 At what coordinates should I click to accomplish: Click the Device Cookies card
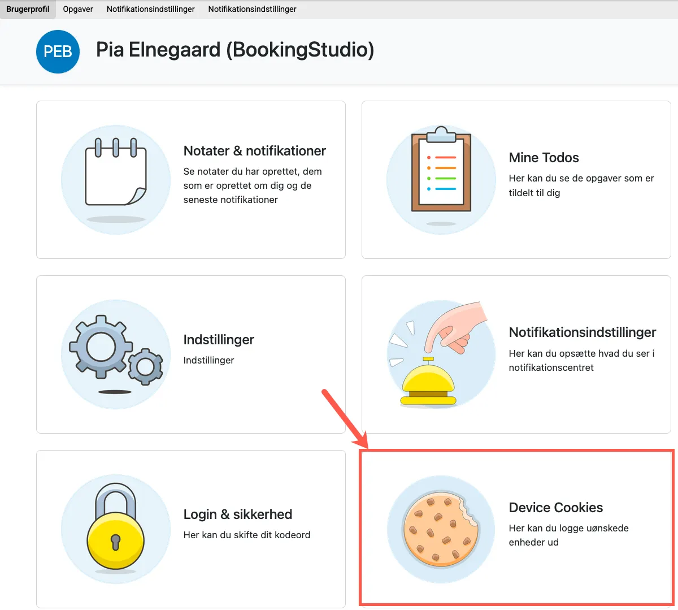(x=515, y=529)
